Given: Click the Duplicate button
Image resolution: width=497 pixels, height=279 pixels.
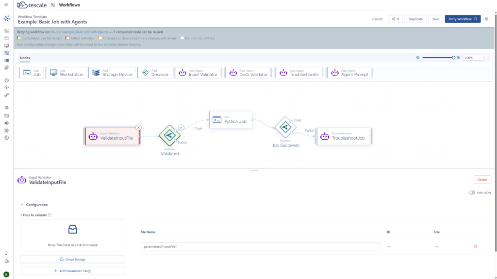Looking at the screenshot, I should tap(415, 19).
